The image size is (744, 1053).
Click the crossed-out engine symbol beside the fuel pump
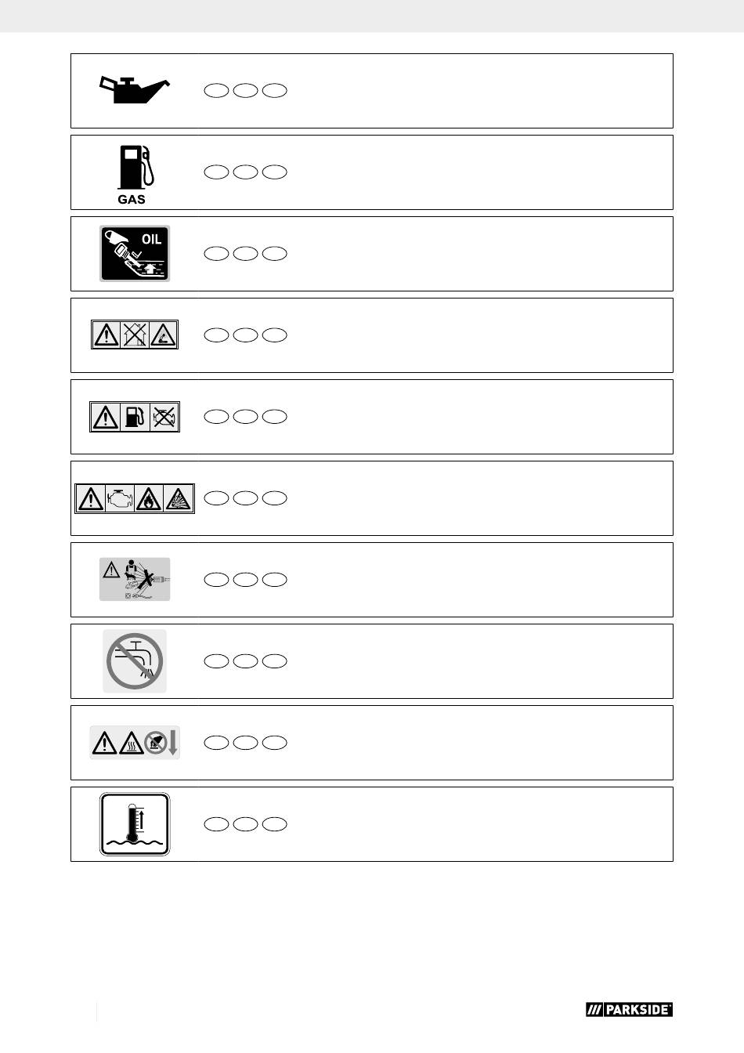(165, 417)
